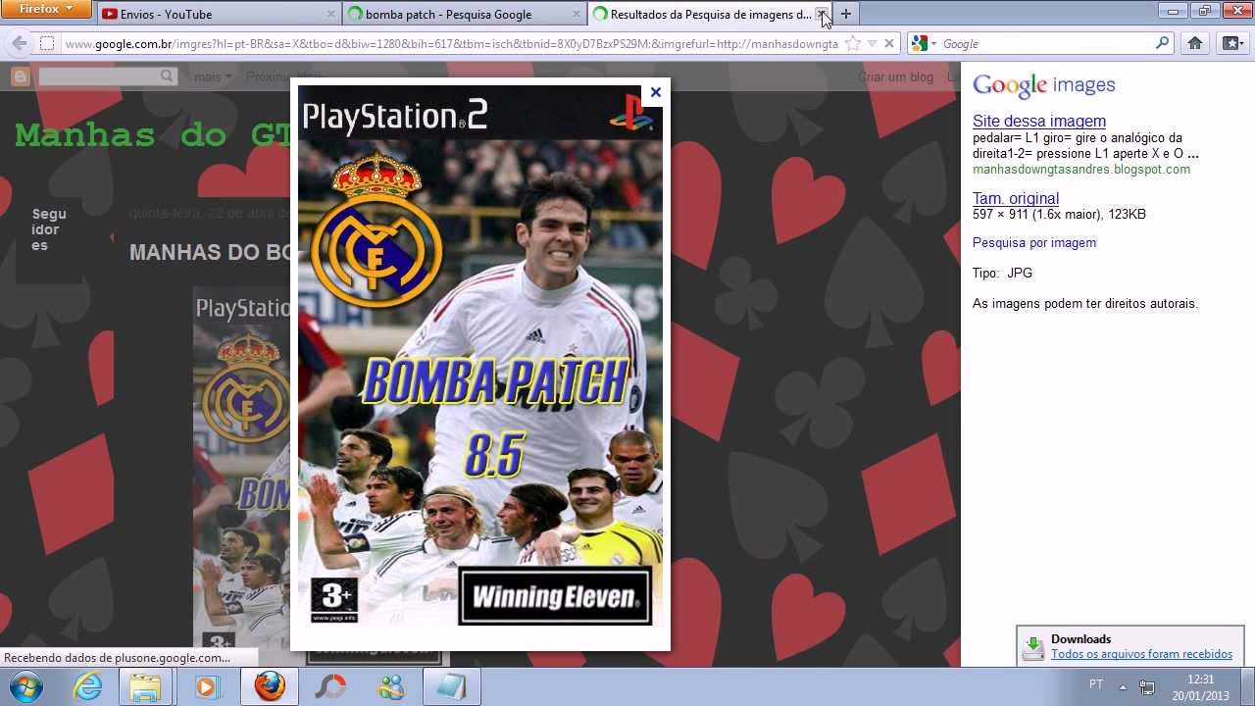Click the network tray icon
Viewport: 1255px width, 706px height.
[1147, 686]
